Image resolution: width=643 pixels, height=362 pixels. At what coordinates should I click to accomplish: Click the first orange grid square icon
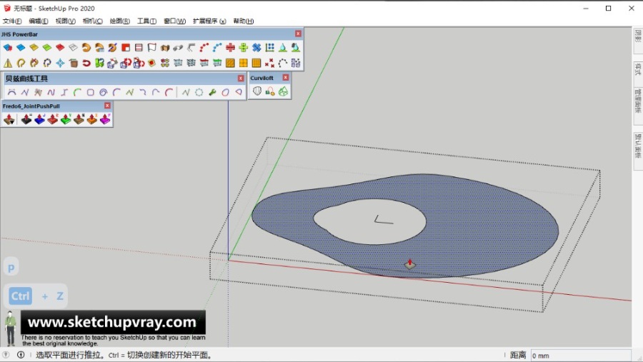(231, 63)
